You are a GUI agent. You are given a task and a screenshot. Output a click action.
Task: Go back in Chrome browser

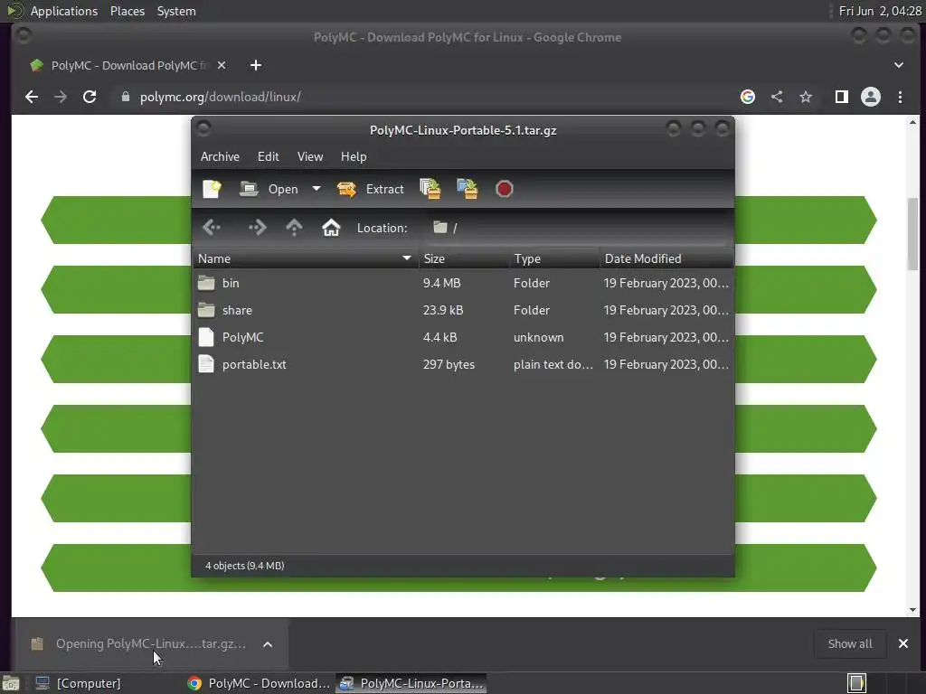(x=32, y=97)
